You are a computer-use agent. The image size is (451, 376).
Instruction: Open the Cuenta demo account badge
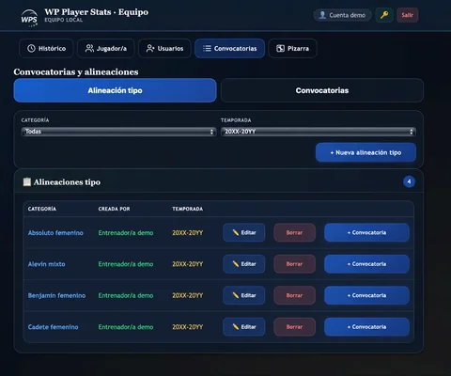342,15
